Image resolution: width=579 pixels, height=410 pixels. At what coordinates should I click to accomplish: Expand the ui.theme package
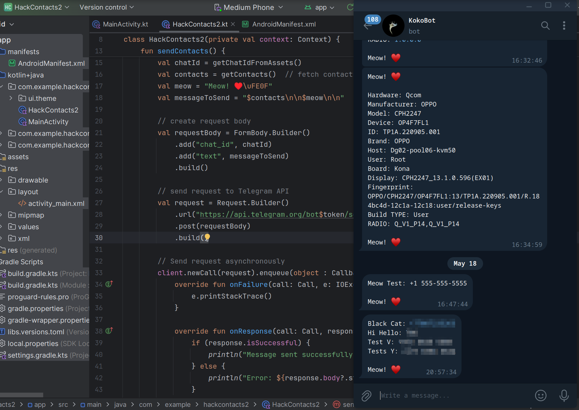pyautogui.click(x=11, y=98)
